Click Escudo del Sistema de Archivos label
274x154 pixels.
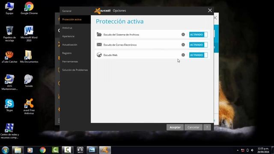[121, 35]
